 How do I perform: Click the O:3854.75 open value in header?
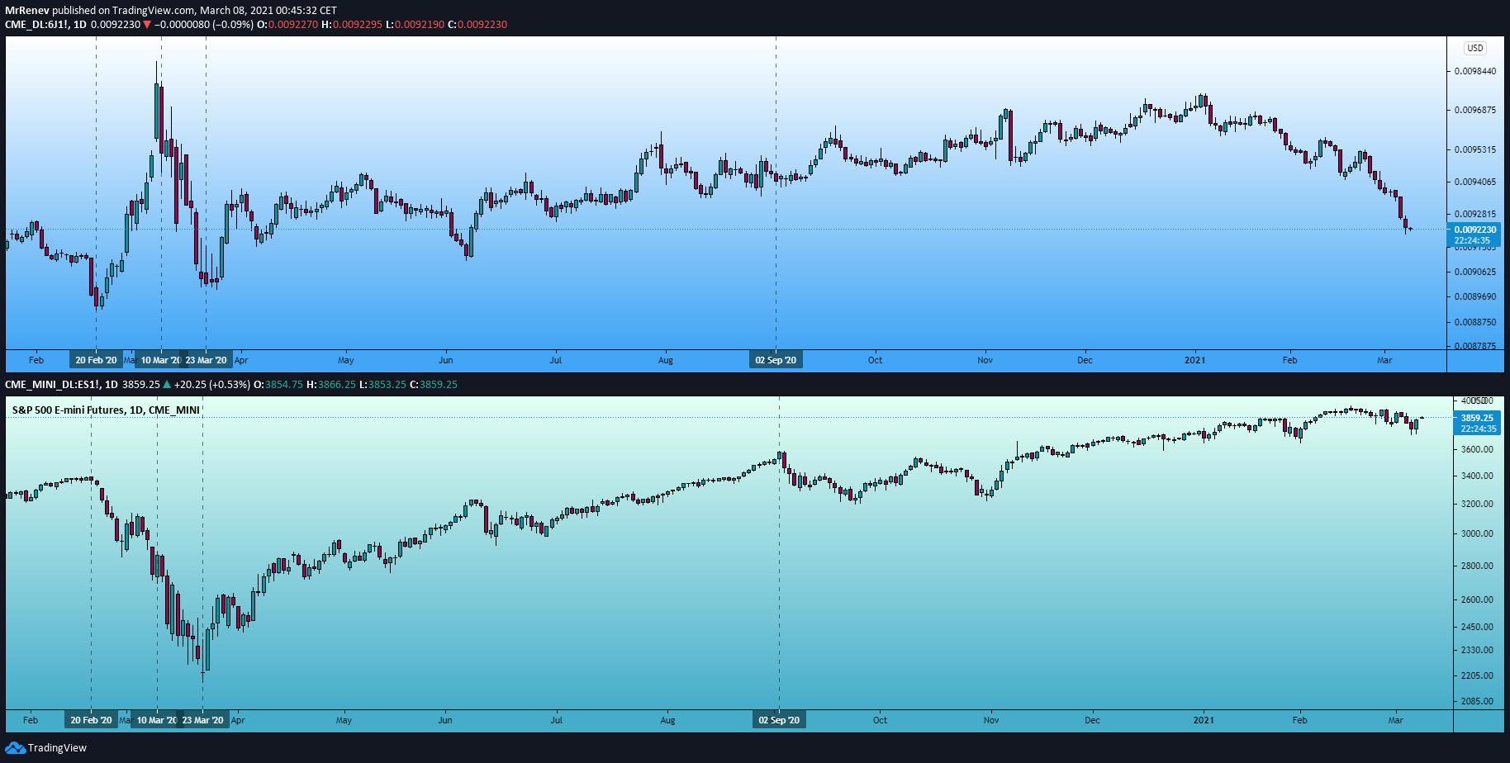click(278, 385)
